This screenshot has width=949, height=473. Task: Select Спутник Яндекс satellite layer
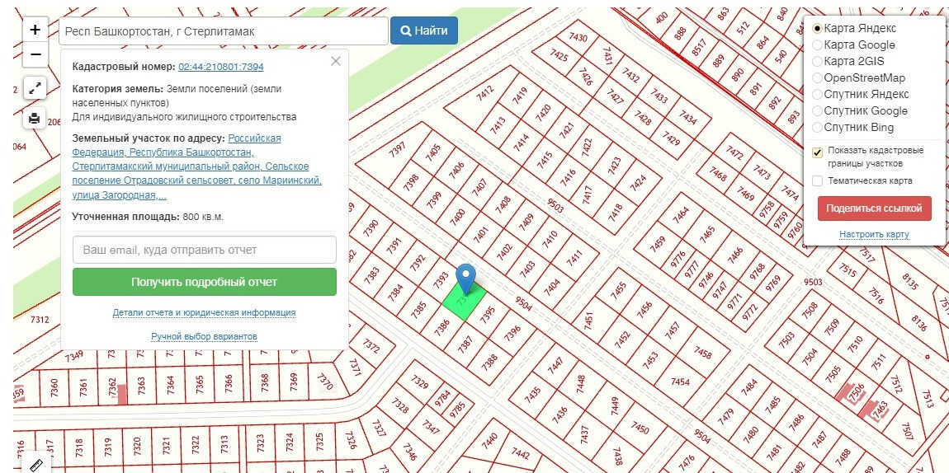point(817,94)
